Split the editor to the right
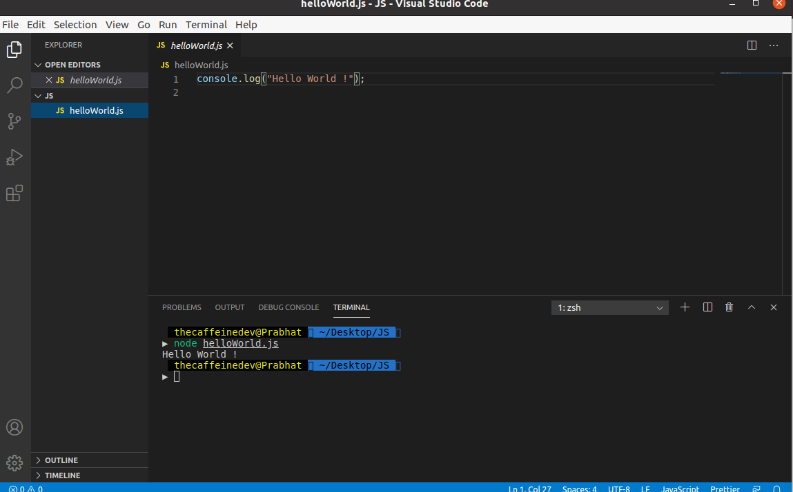 pos(752,45)
